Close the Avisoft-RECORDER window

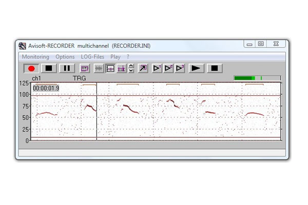(x=276, y=44)
